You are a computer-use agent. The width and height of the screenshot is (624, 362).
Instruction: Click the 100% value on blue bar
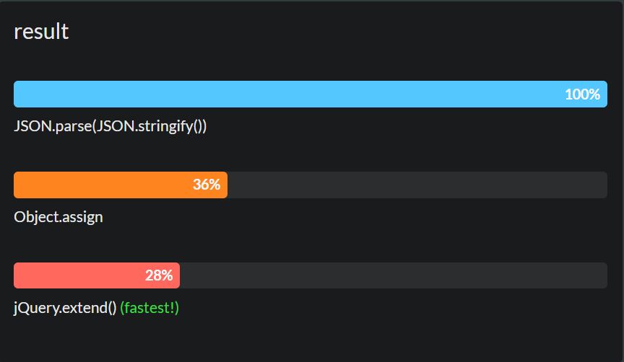(x=582, y=94)
